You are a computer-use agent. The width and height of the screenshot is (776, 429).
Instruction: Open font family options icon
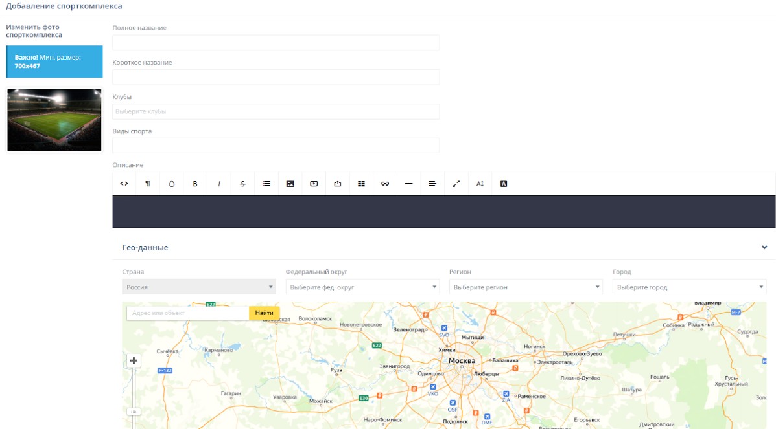coord(504,184)
